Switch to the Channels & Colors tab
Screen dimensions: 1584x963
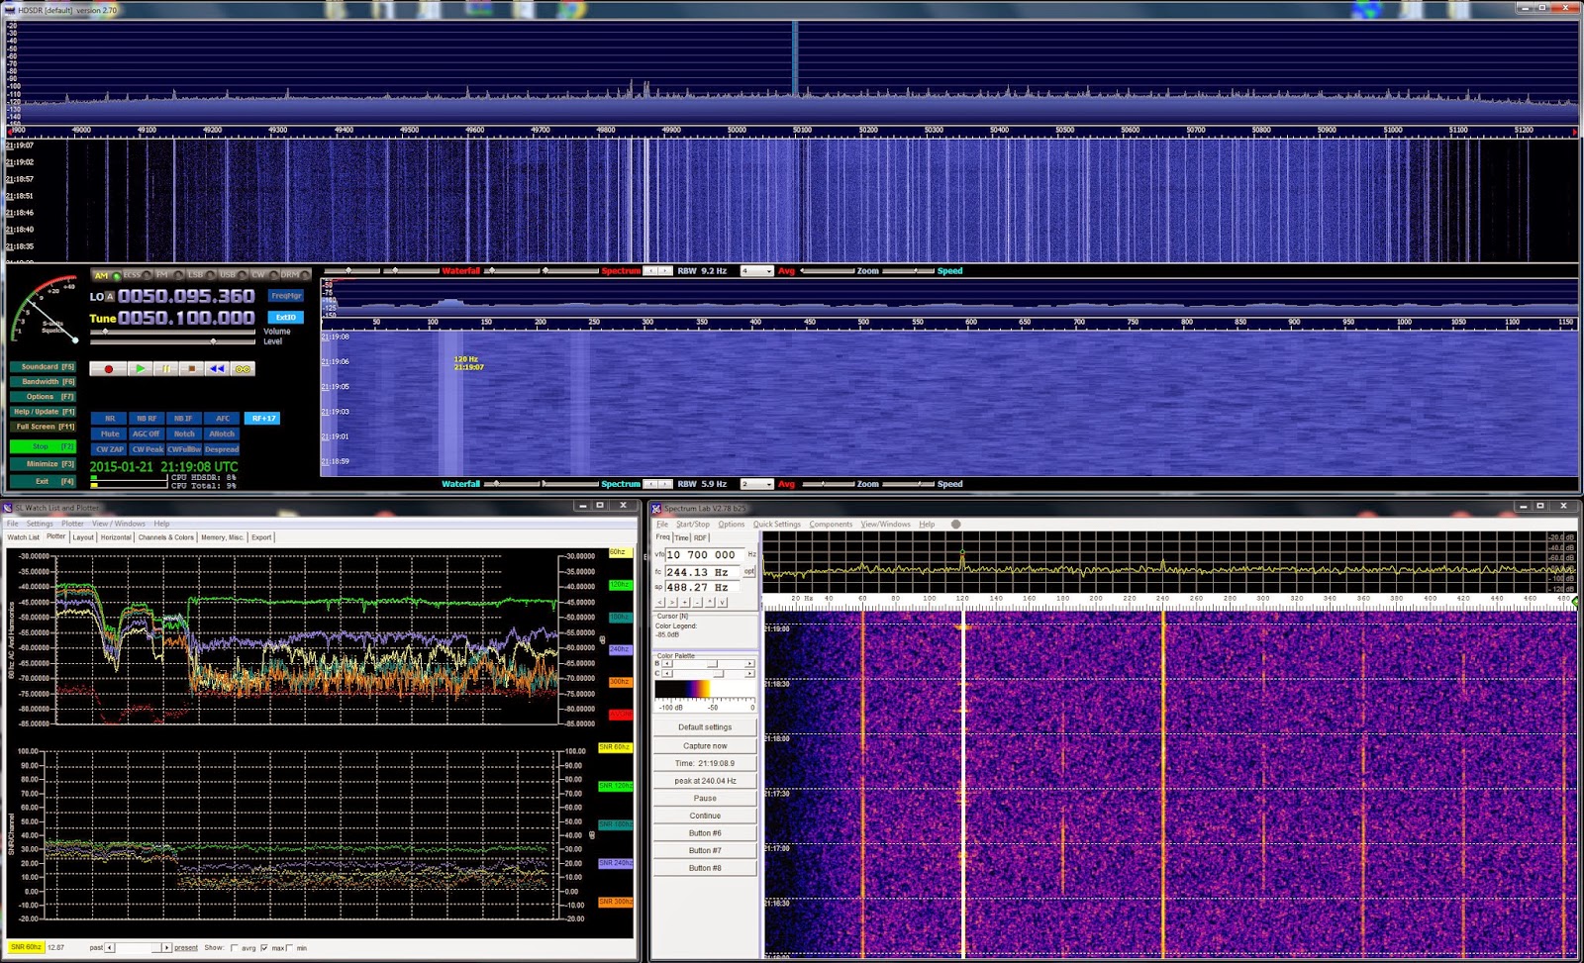click(166, 537)
